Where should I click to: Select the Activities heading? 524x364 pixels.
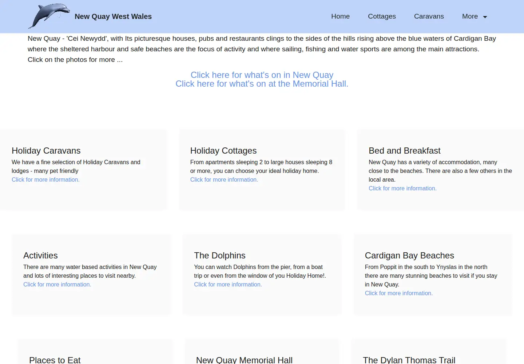[40, 256]
